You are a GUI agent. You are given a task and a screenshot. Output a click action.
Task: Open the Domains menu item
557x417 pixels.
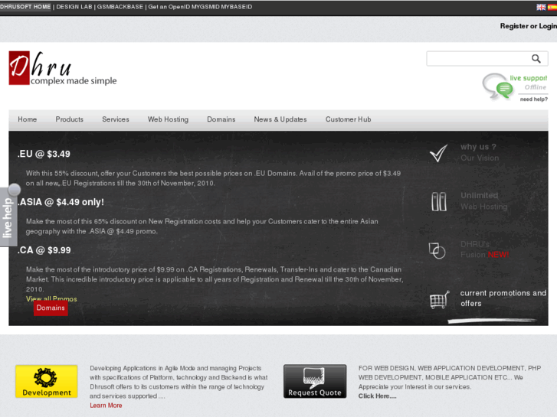coord(221,119)
